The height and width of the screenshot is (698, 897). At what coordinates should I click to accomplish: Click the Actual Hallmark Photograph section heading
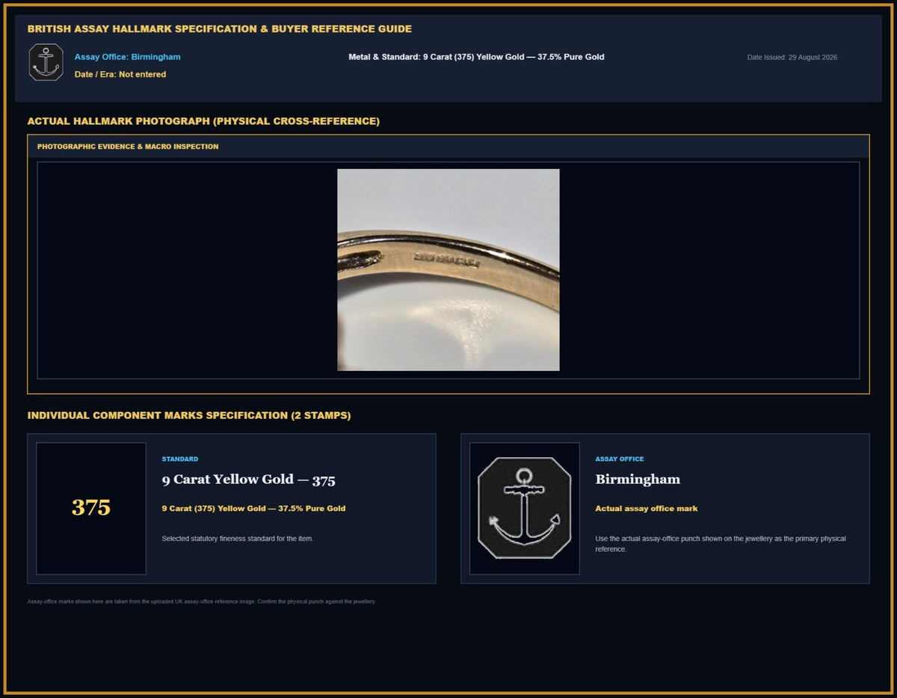pos(203,121)
